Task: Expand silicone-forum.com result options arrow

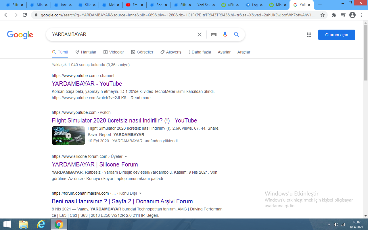Action: 126,157
